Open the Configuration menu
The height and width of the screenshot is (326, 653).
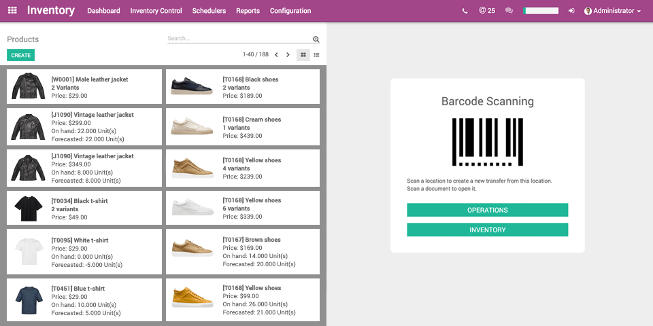click(x=290, y=11)
